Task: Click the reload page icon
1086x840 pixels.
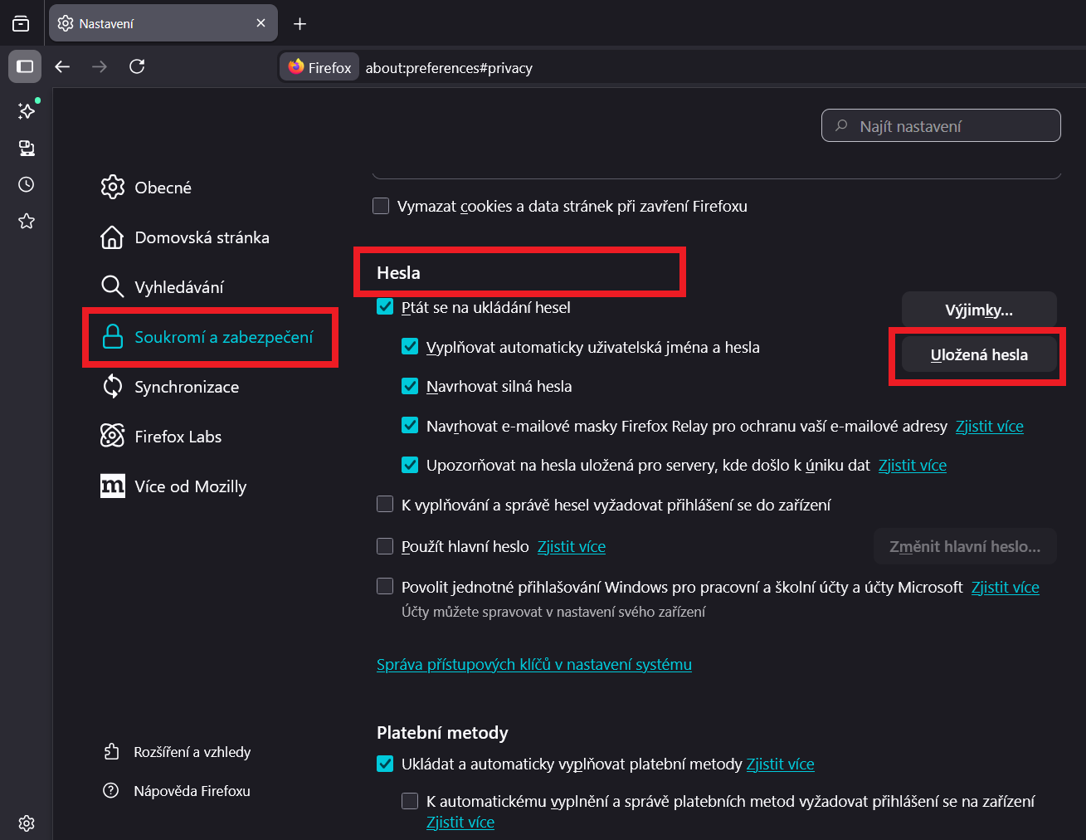Action: [x=137, y=66]
